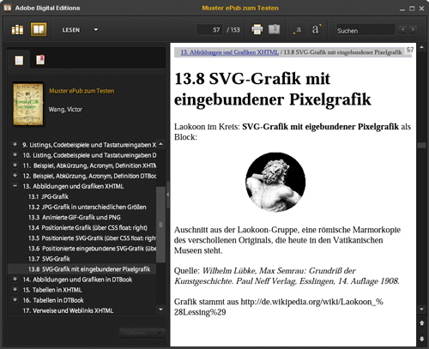Select 17. Verweise und Weblinks XHTML
This screenshot has height=349, width=429.
coord(68,310)
